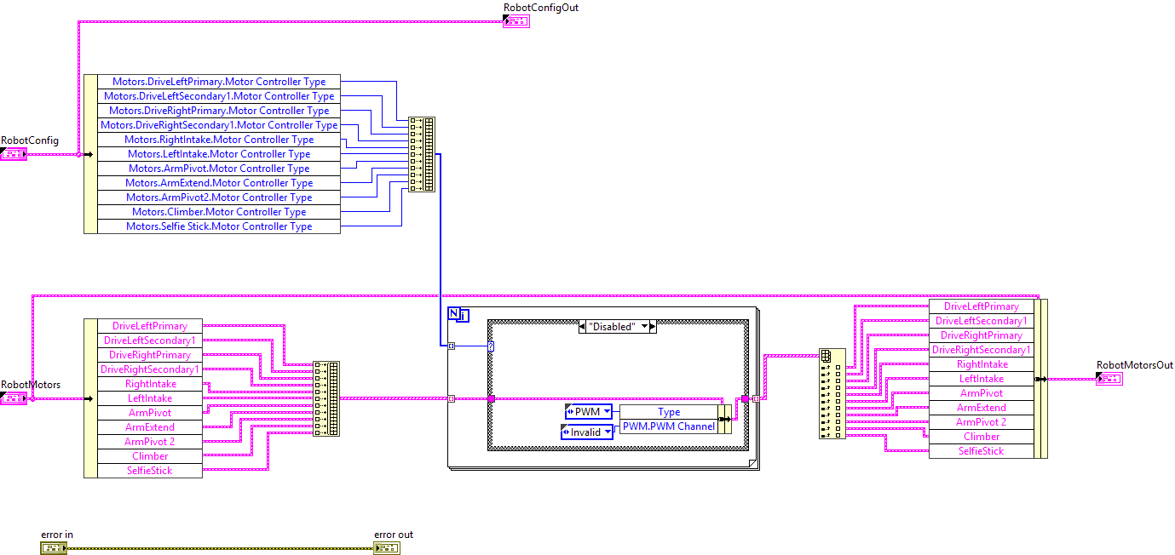Click Motors.Climber.Motor Controller Type element
1175x555 pixels.
(219, 212)
